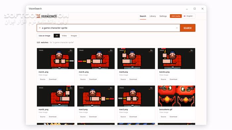232x130 pixels.
Task: Click Download under man3.png
Action: click(x=93, y=116)
